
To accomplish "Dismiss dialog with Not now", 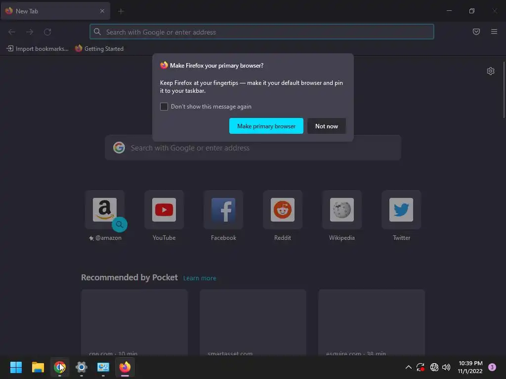I will 327,126.
